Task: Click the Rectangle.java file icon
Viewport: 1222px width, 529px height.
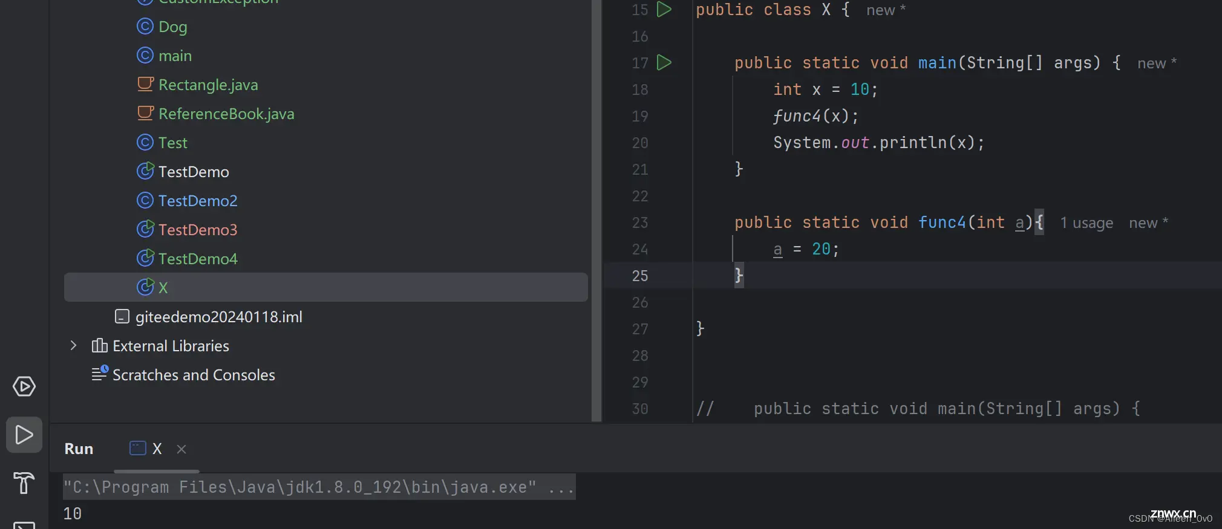Action: (145, 84)
